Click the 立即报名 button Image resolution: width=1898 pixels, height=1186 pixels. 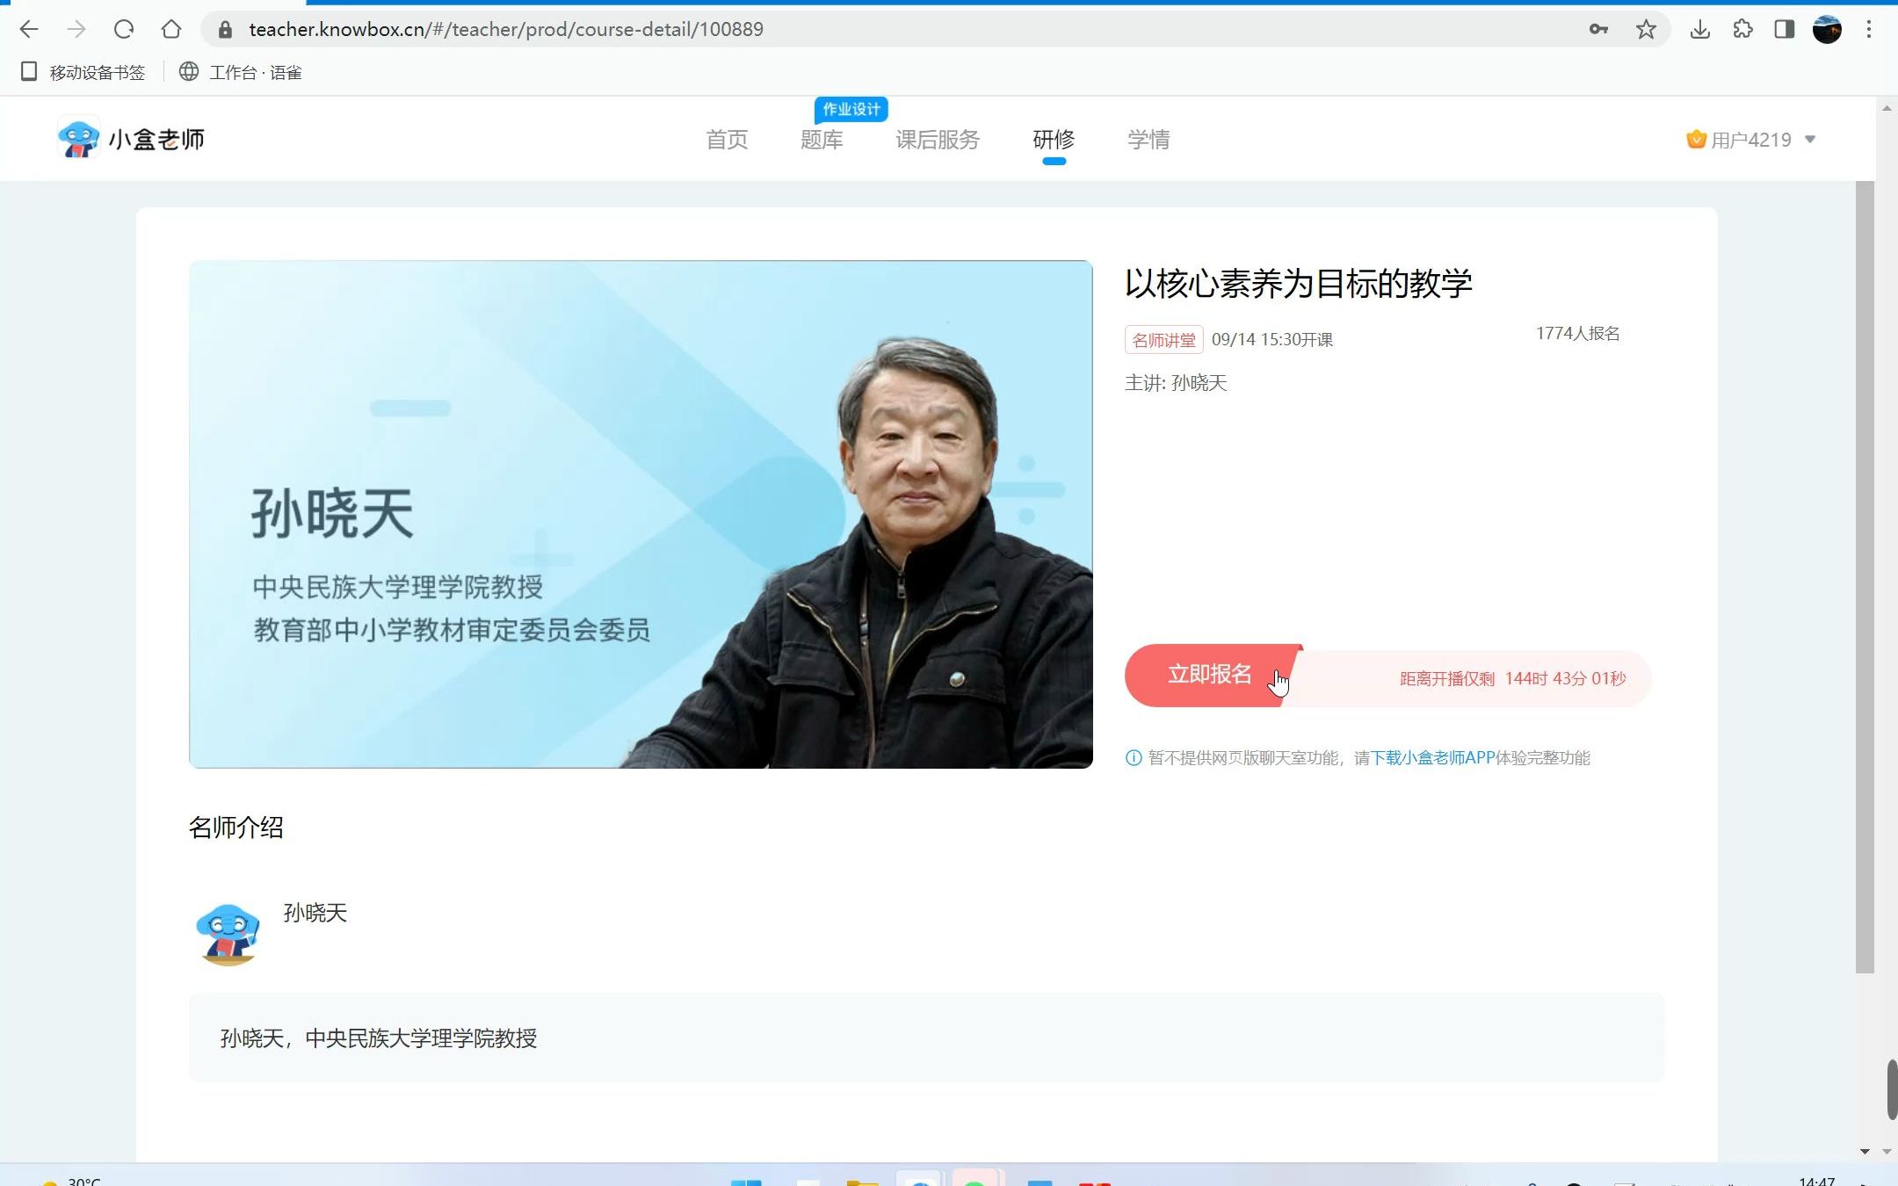click(1210, 675)
